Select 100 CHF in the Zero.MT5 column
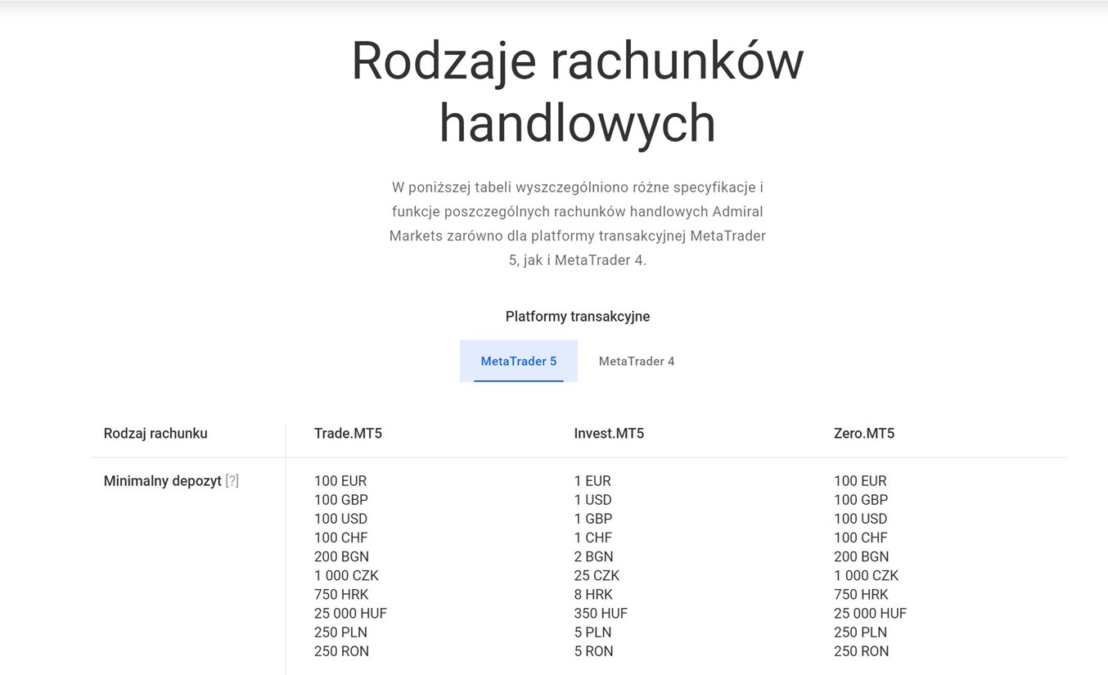The height and width of the screenshot is (675, 1108). [861, 538]
